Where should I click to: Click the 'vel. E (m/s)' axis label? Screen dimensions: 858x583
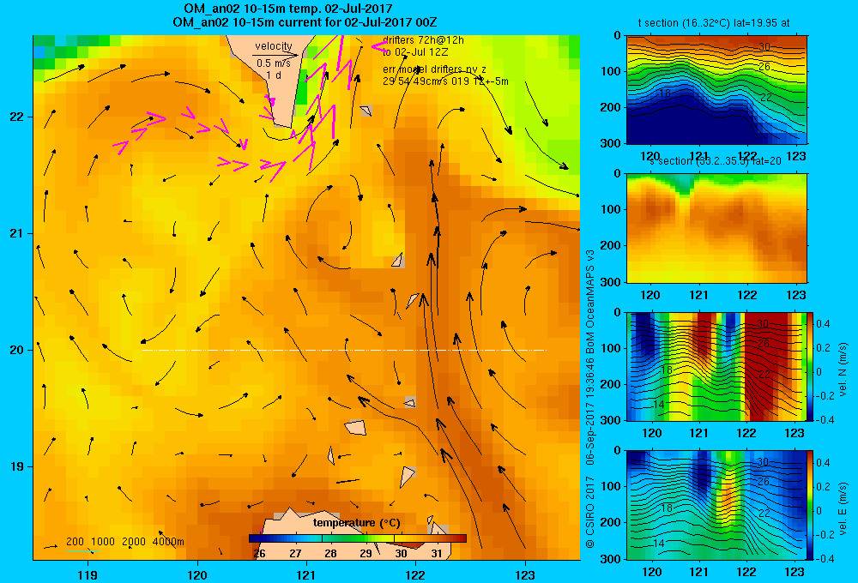click(x=843, y=508)
